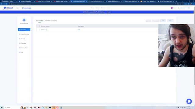Viewport: 195px width, 109px height.
Task: Open the Account Settings gear icon
Action: click(x=24, y=20)
